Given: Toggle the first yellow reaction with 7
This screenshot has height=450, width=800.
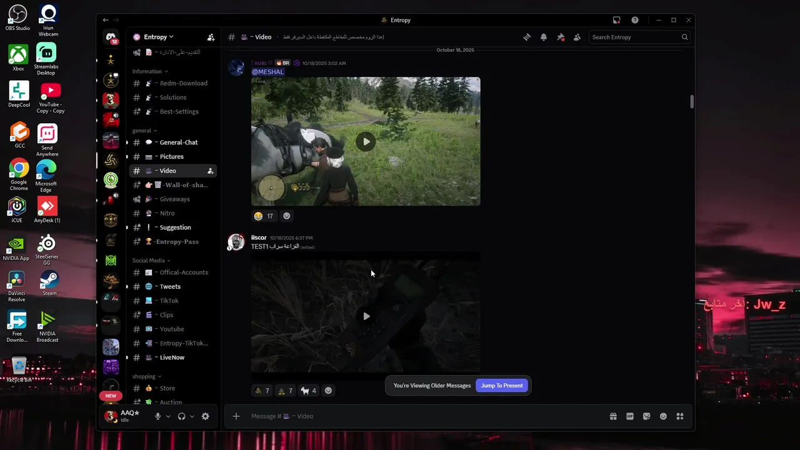Looking at the screenshot, I should tap(262, 391).
